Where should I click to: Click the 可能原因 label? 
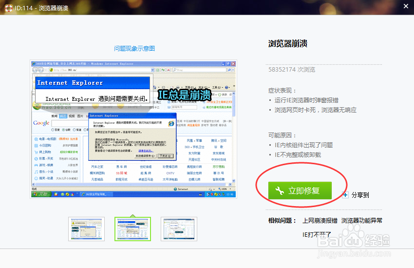[x=282, y=135]
